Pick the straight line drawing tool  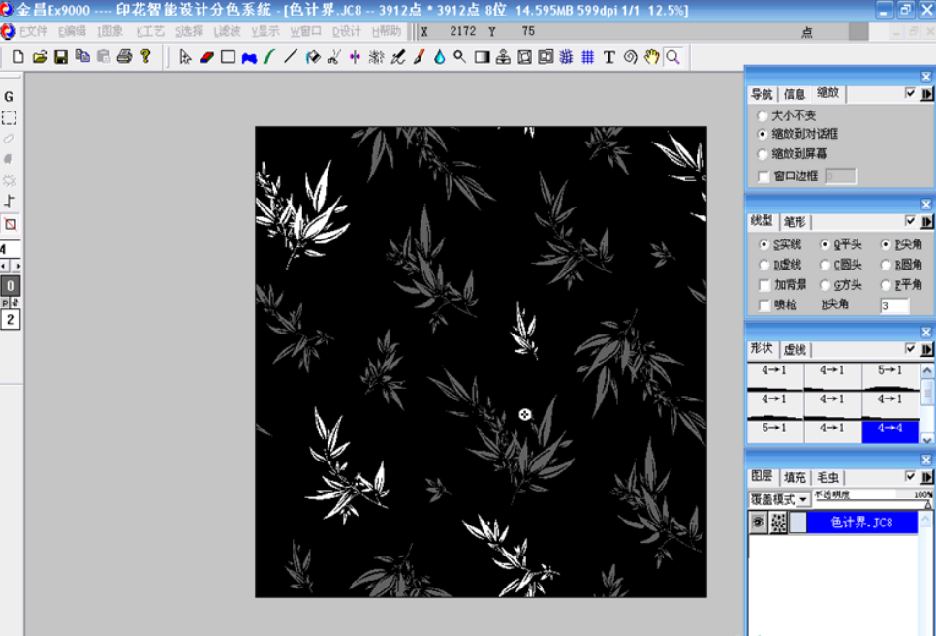tap(290, 57)
